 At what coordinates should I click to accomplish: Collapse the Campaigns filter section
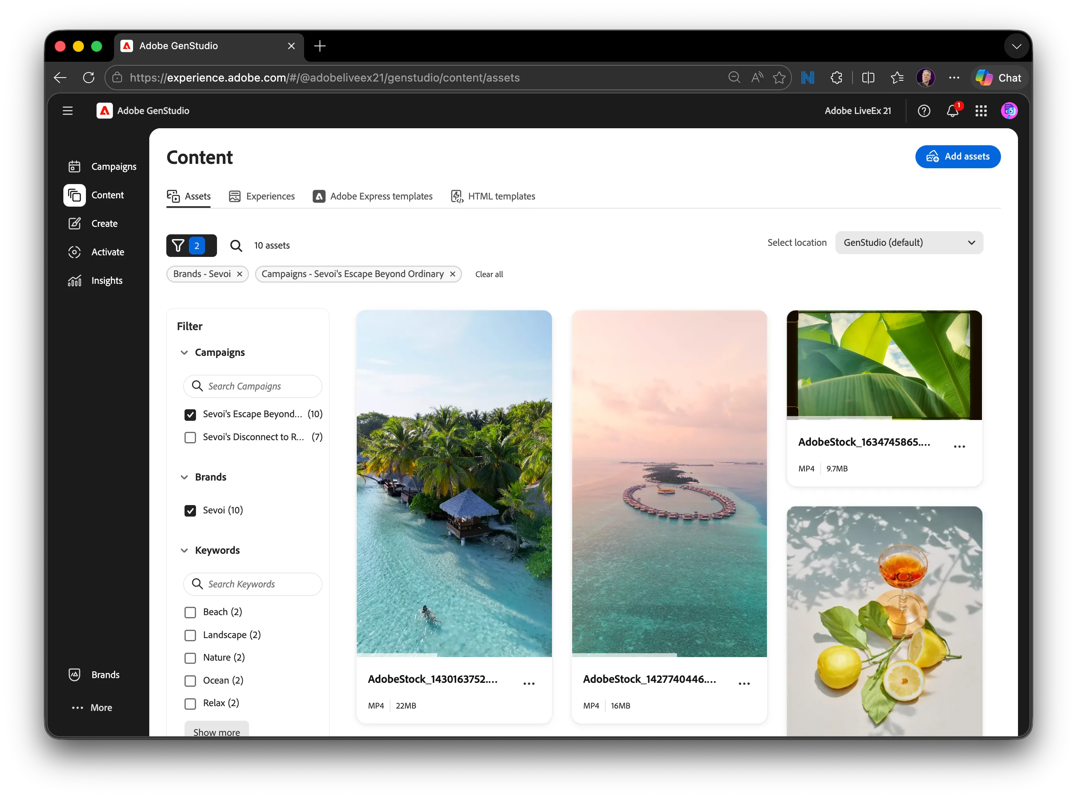tap(184, 353)
